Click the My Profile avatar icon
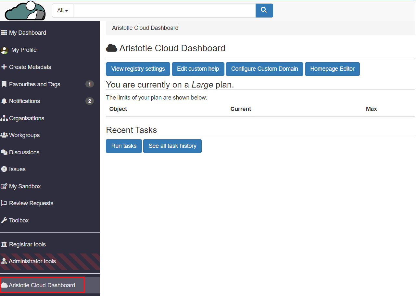 point(5,50)
